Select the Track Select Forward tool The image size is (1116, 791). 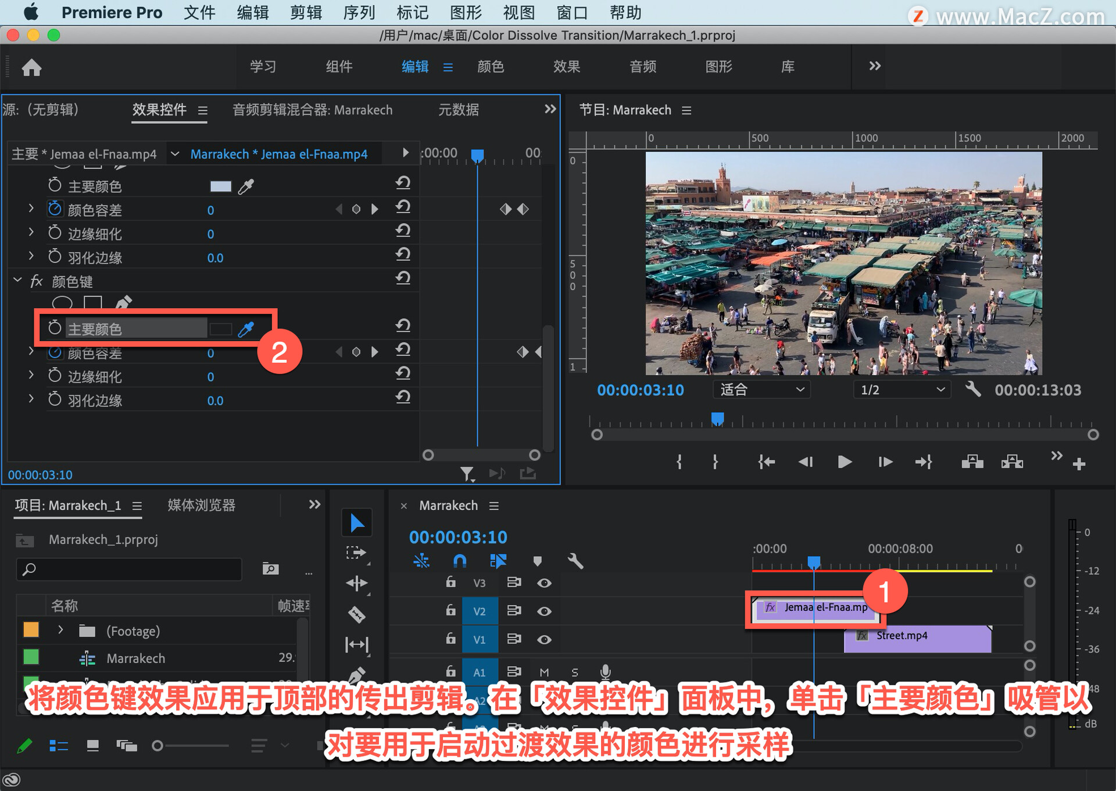point(357,553)
